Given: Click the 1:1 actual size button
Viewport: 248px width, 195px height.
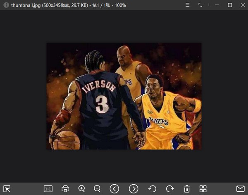Looking at the screenshot, I should coord(48,189).
